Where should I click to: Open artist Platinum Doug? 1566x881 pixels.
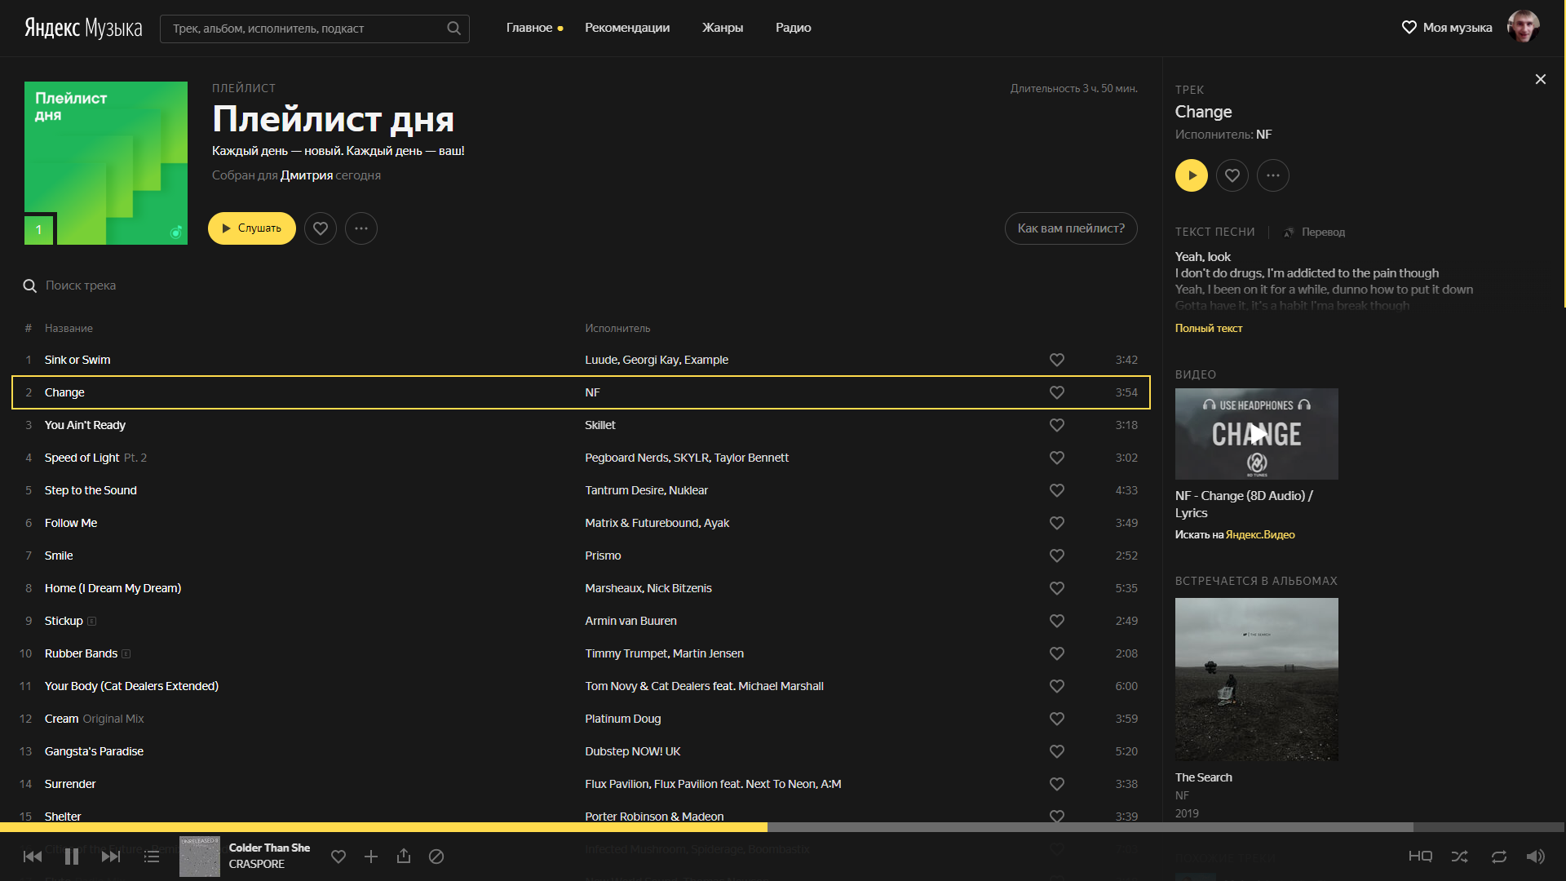click(622, 719)
